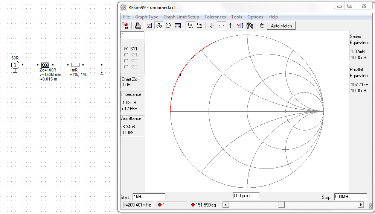This screenshot has height=214, width=375.
Task: Click the Series Equivalent 10.05nH value
Action: [358, 57]
